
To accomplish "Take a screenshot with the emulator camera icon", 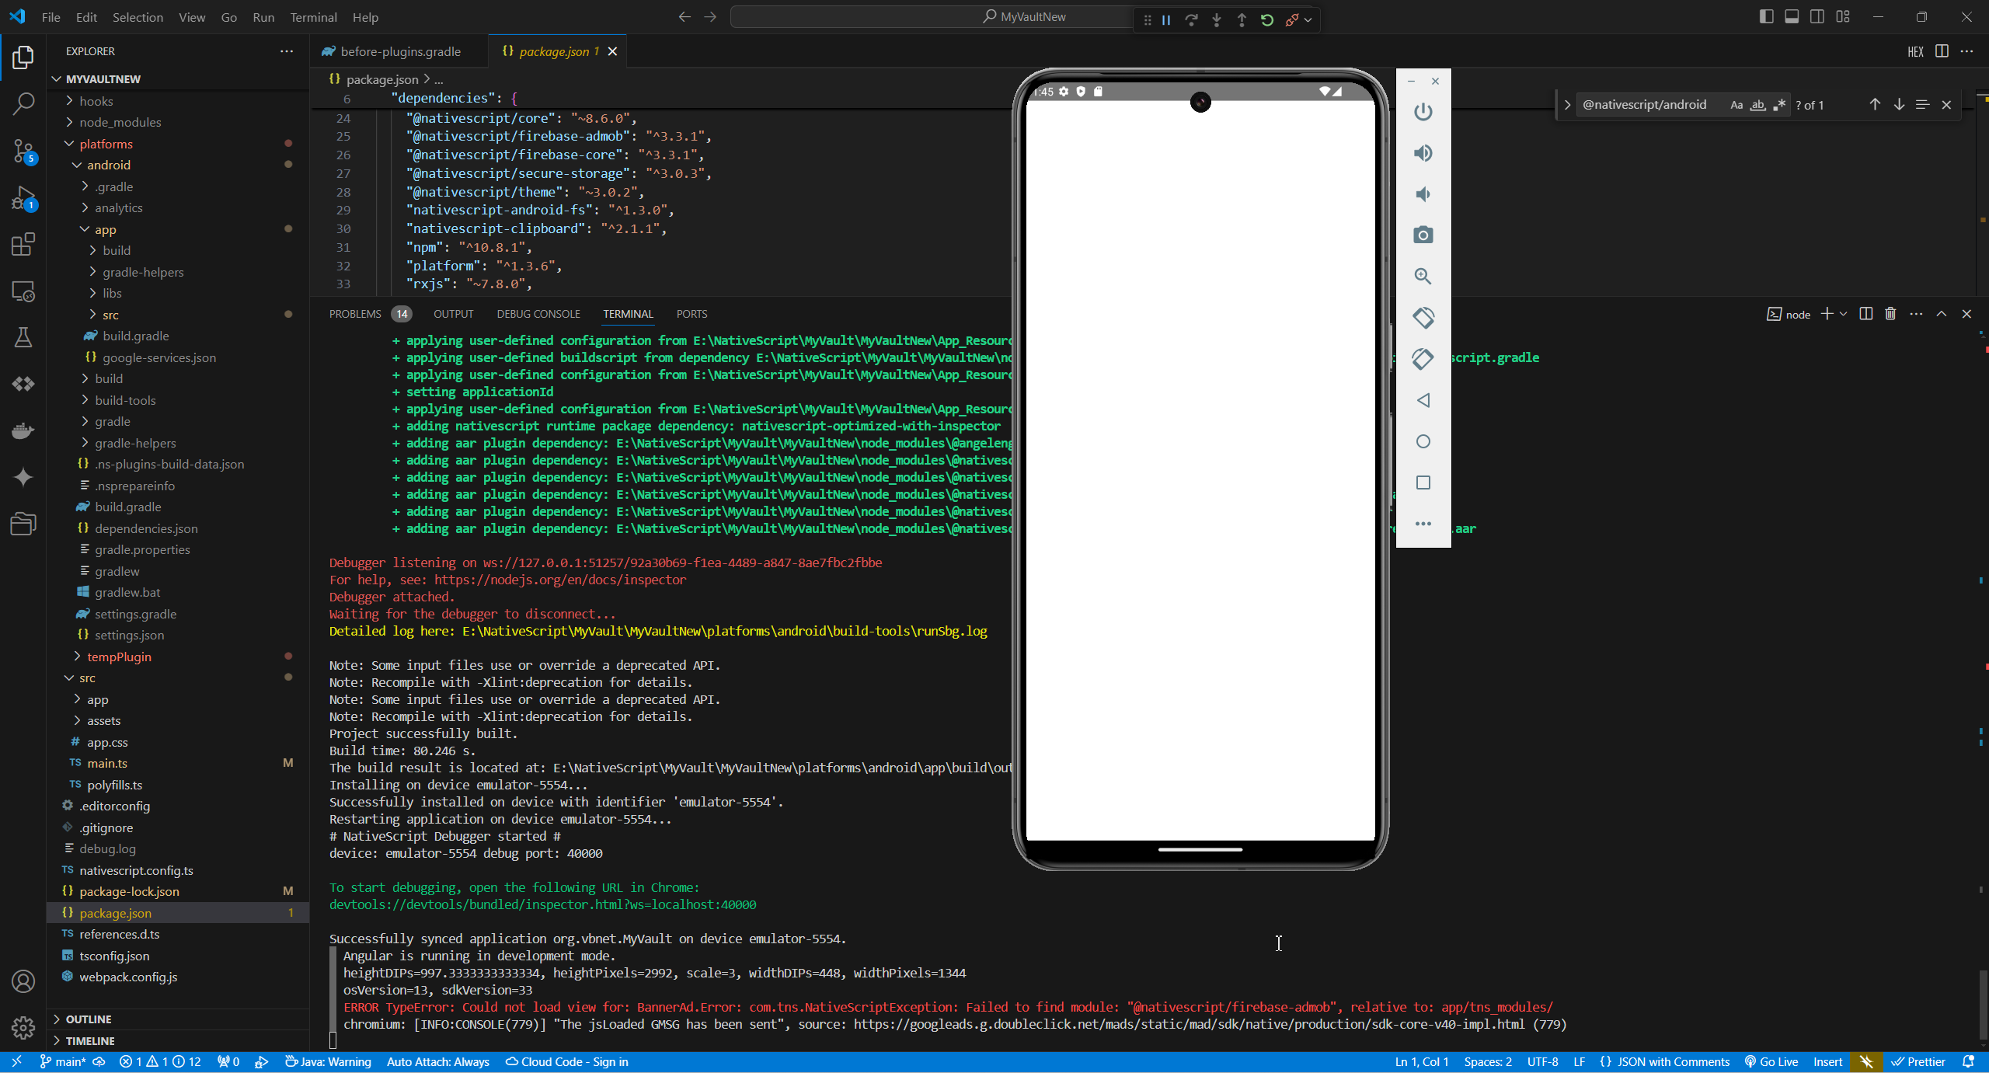I will pyautogui.click(x=1423, y=235).
